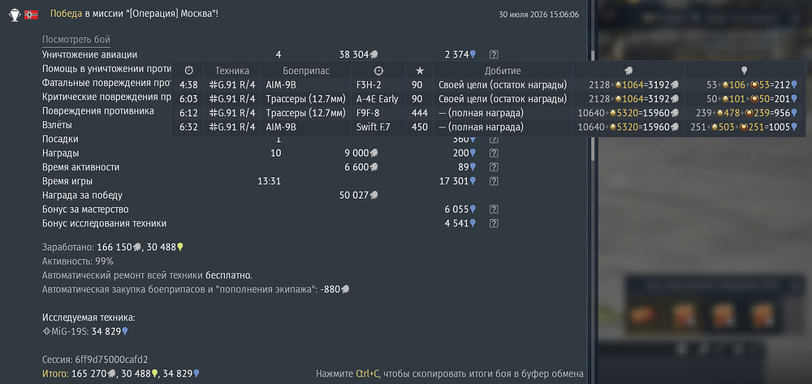
Task: Click the star score column header
Action: pos(420,71)
